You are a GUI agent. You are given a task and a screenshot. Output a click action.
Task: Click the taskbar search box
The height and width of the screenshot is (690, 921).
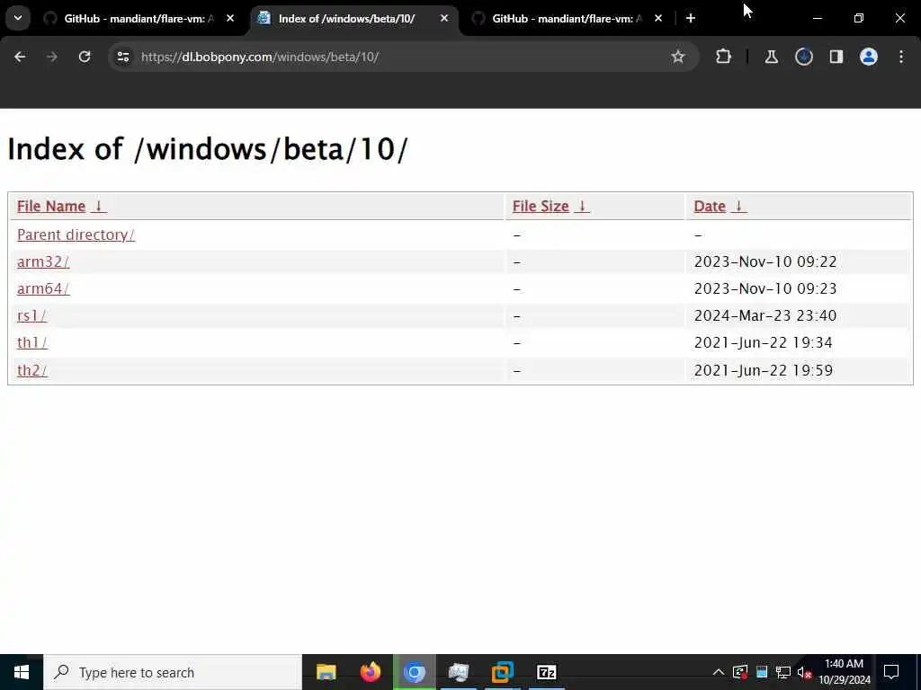tap(173, 672)
